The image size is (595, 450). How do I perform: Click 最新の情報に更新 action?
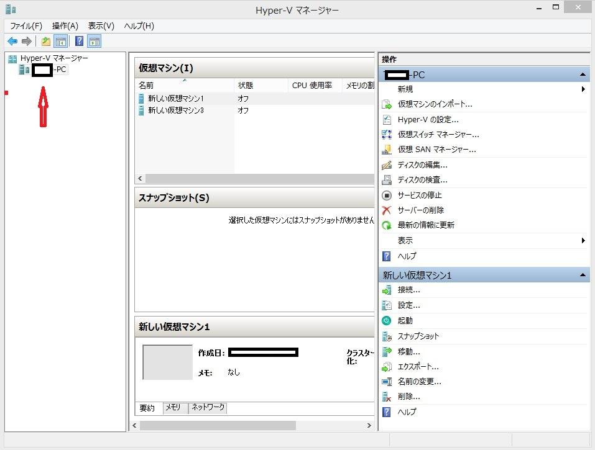426,225
